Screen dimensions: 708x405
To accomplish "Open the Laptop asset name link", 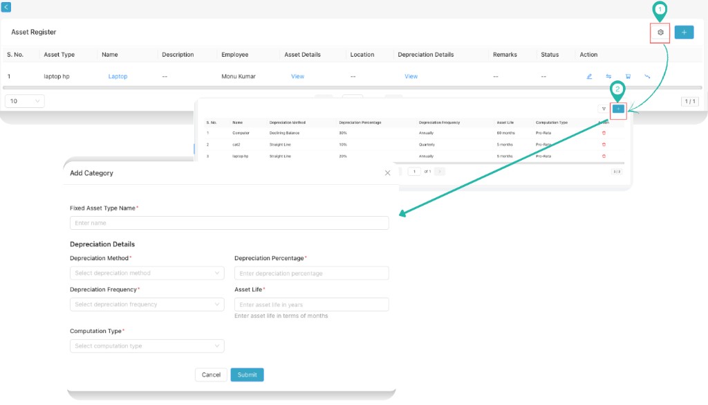I will click(118, 76).
